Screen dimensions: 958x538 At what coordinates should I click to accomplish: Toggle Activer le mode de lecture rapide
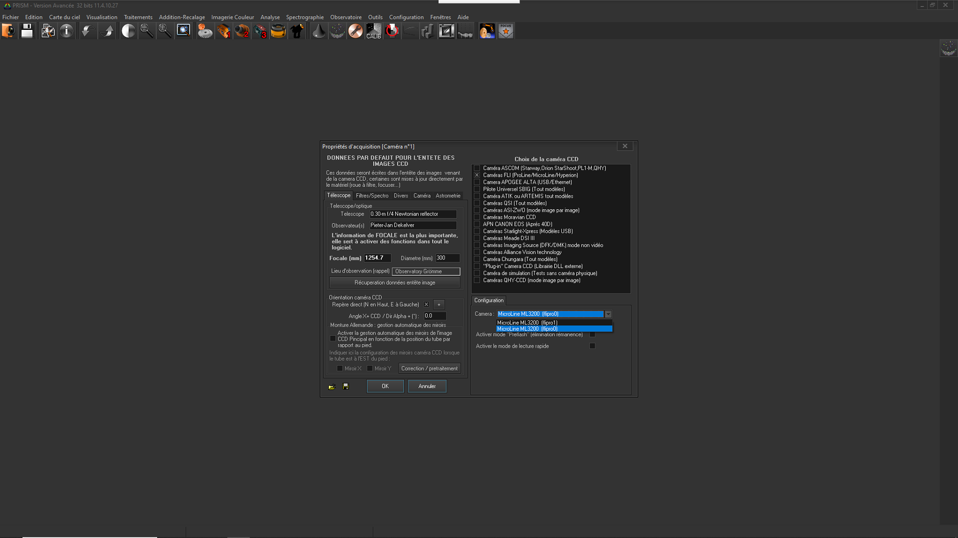(x=592, y=346)
